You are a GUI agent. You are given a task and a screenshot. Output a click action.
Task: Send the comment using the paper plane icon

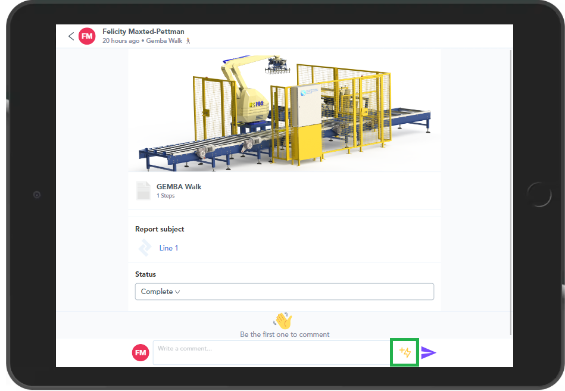pyautogui.click(x=429, y=352)
